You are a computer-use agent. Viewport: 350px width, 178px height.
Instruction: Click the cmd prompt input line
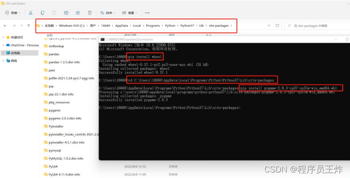pos(170,108)
